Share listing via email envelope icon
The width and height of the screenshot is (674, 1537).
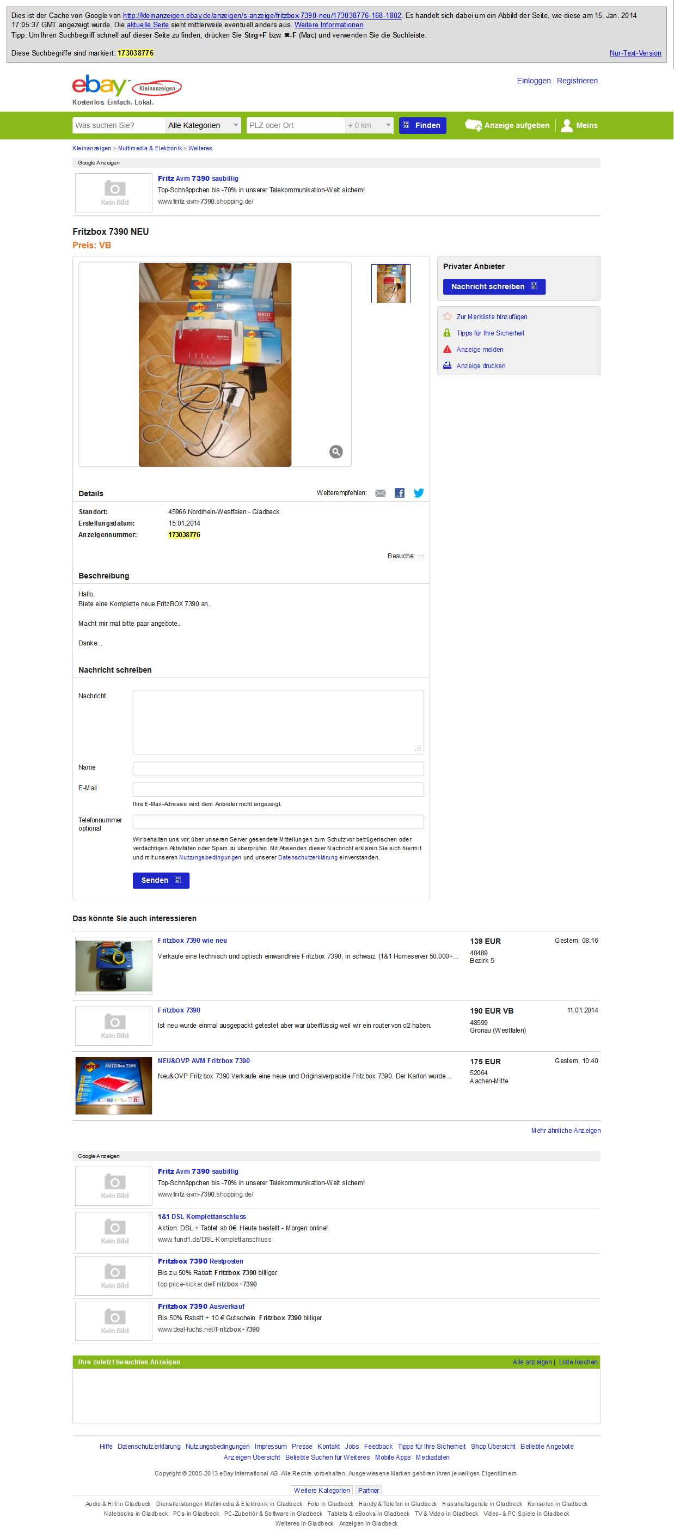pyautogui.click(x=381, y=493)
